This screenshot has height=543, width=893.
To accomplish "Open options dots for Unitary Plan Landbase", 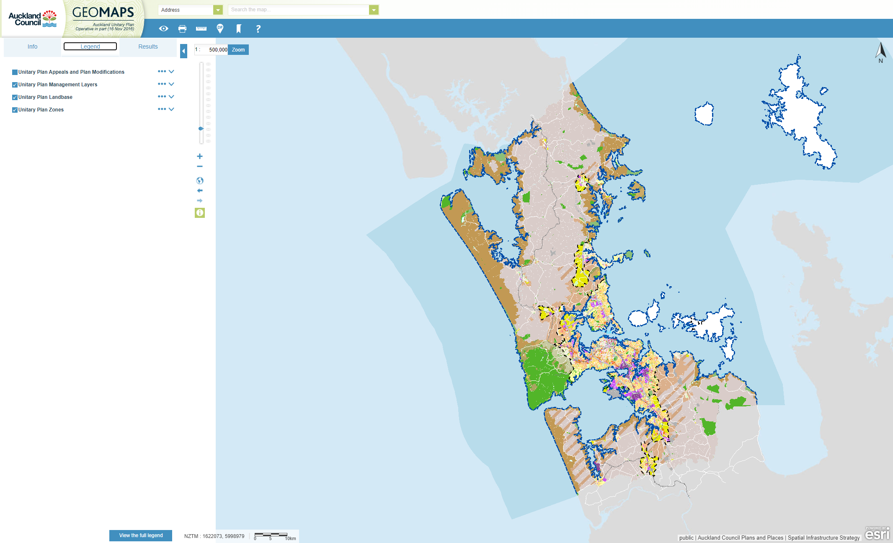I will pyautogui.click(x=162, y=96).
